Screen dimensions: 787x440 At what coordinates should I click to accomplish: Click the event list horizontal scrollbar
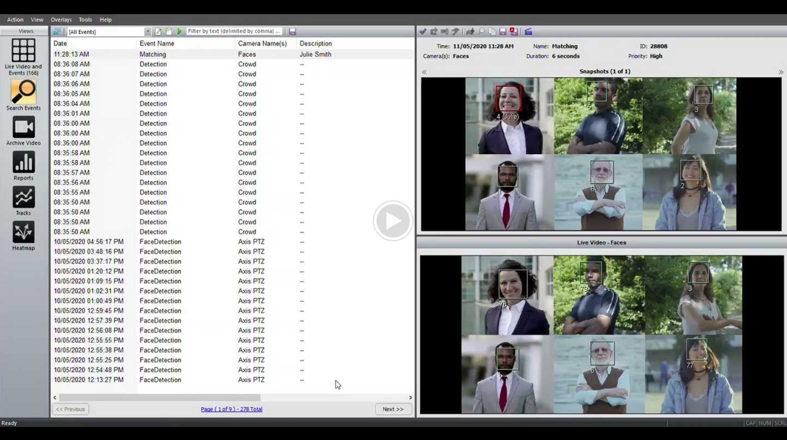pos(159,397)
